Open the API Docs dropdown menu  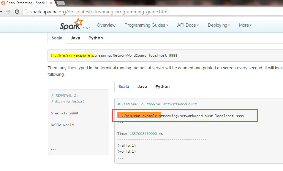[188, 25]
